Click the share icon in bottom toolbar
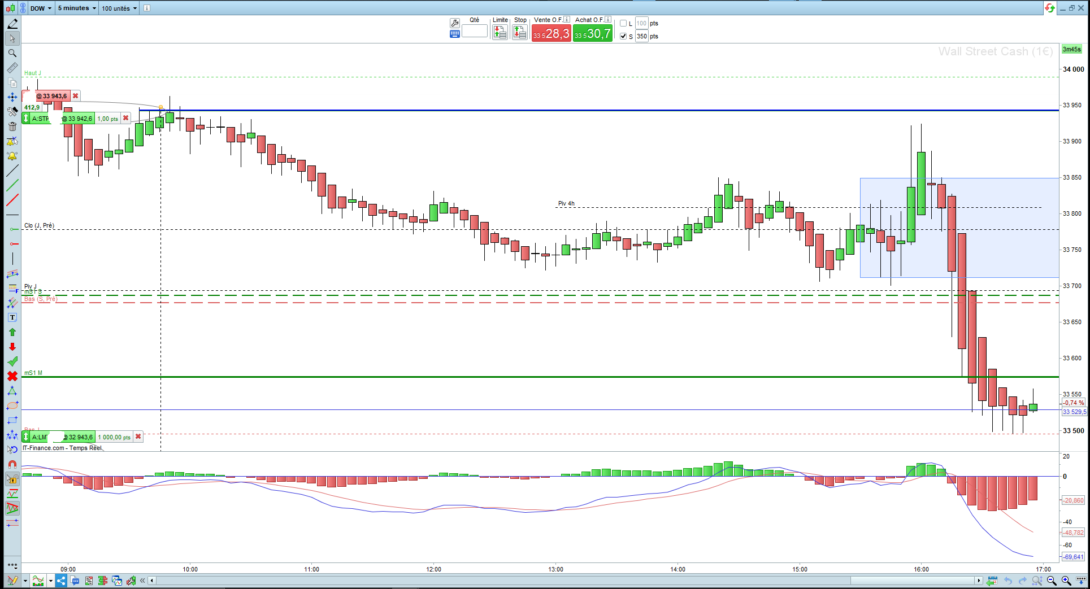The image size is (1090, 589). coord(61,580)
